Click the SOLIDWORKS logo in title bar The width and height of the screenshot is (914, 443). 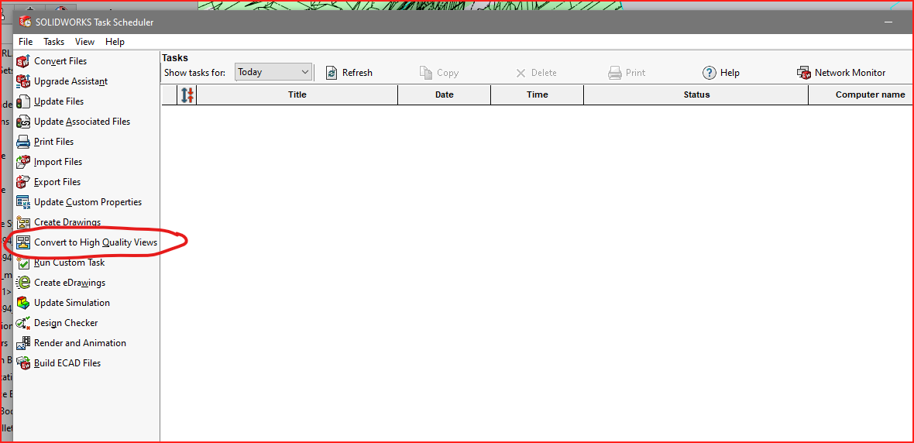[x=25, y=22]
